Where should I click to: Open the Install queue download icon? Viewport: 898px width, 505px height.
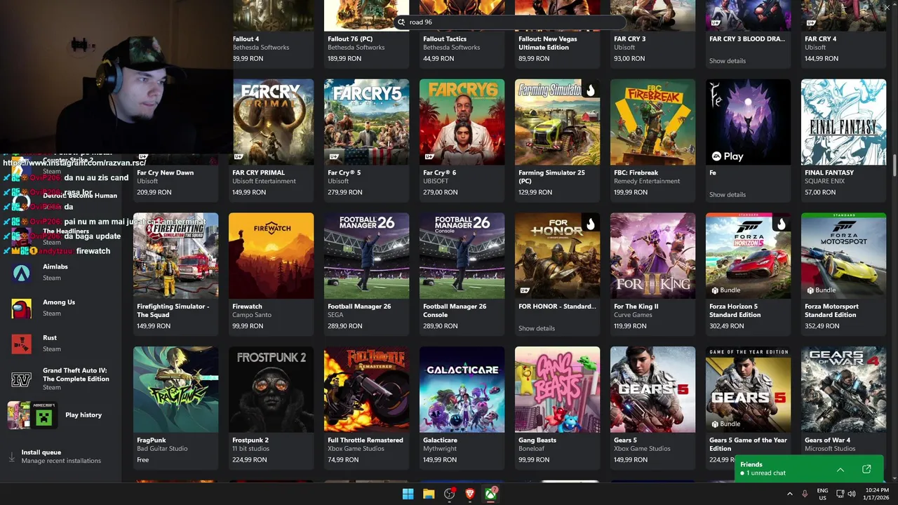click(12, 457)
